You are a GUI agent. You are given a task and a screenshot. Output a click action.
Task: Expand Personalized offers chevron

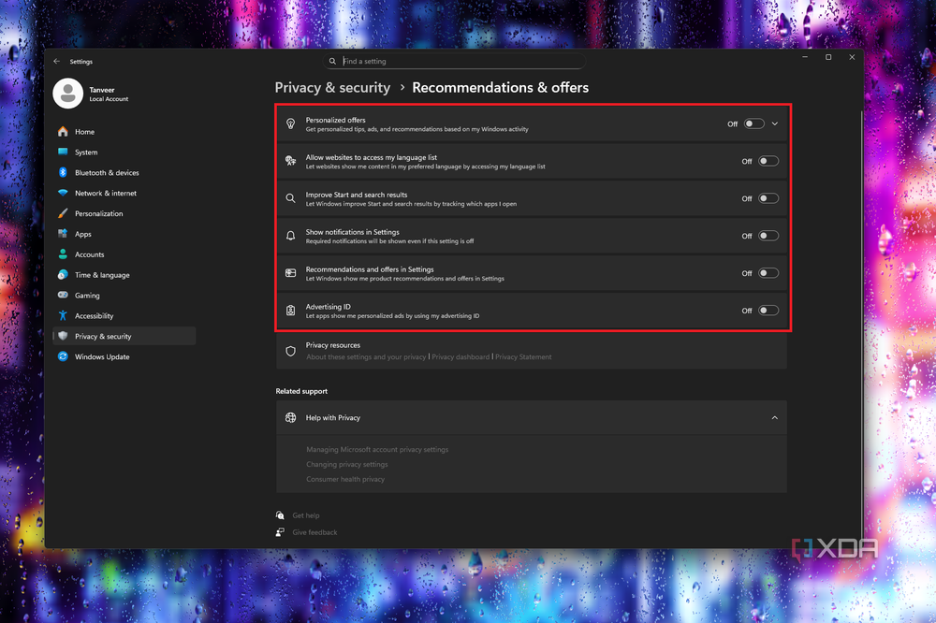pyautogui.click(x=775, y=123)
